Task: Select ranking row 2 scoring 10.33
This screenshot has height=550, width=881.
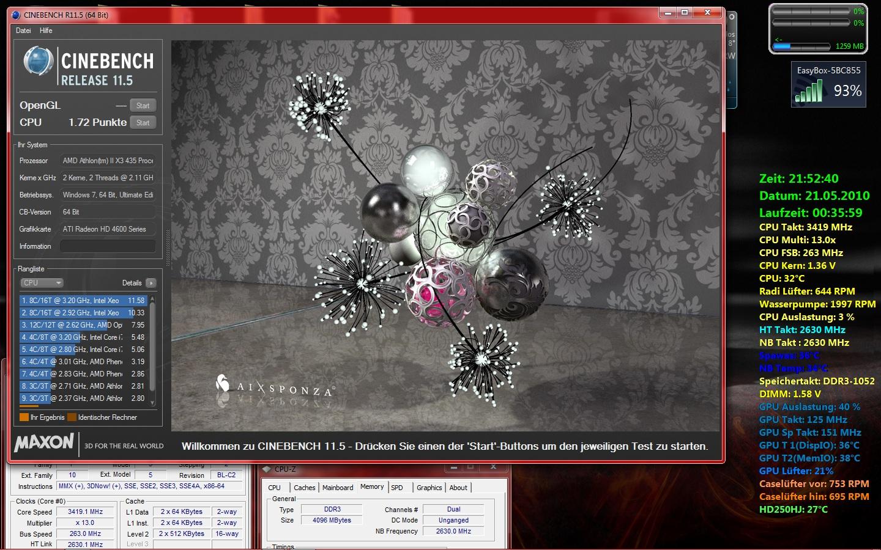Action: tap(83, 313)
